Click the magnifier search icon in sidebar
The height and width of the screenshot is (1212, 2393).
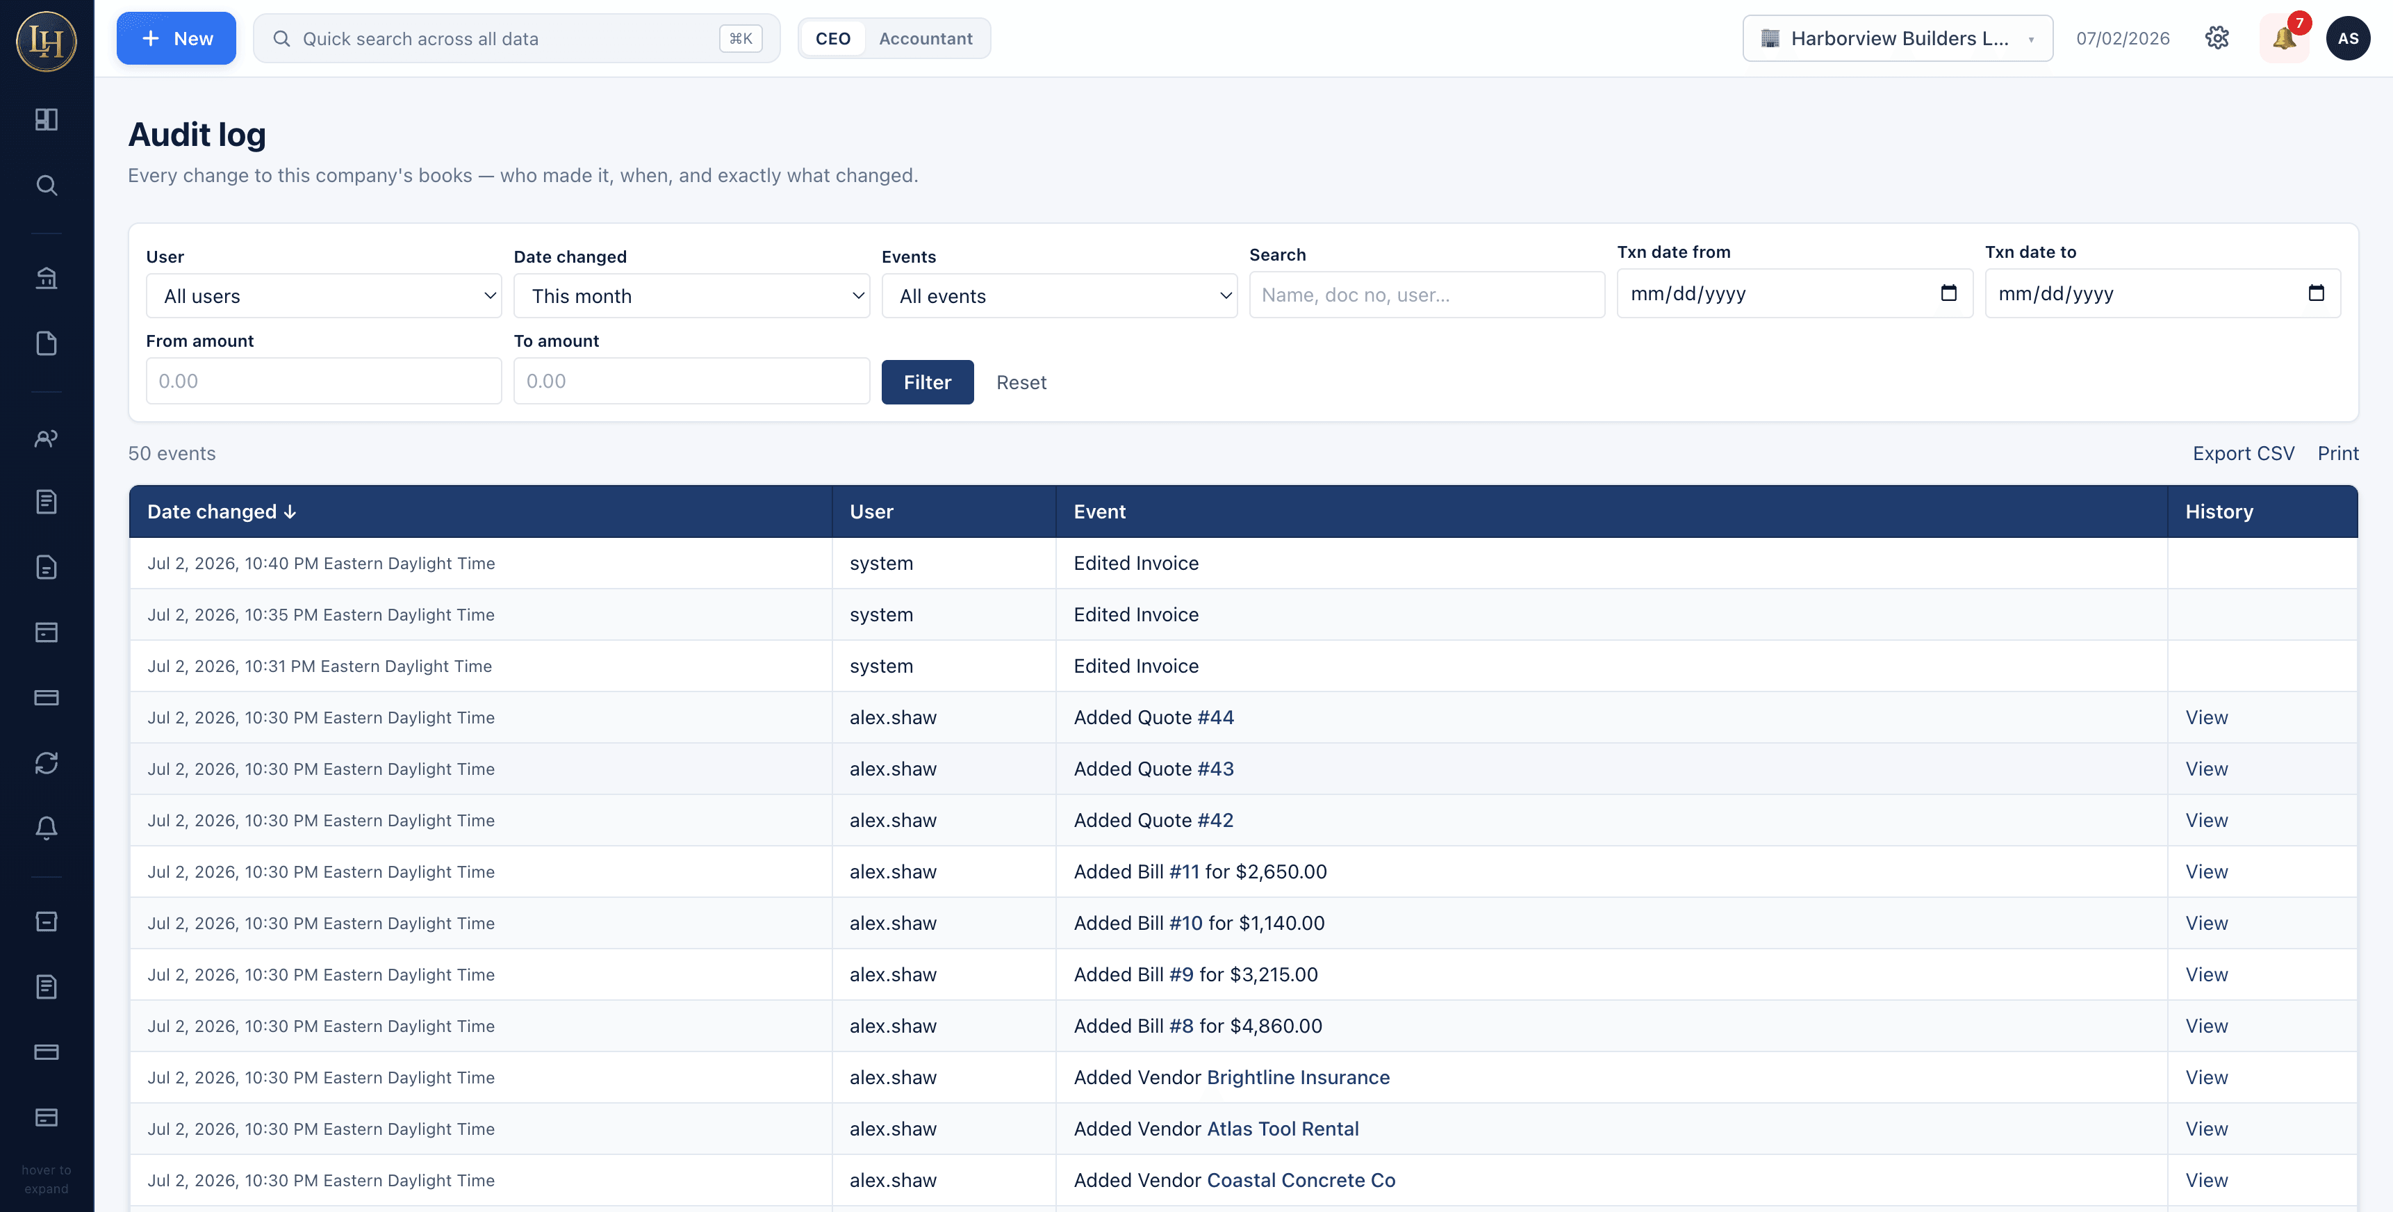point(47,185)
